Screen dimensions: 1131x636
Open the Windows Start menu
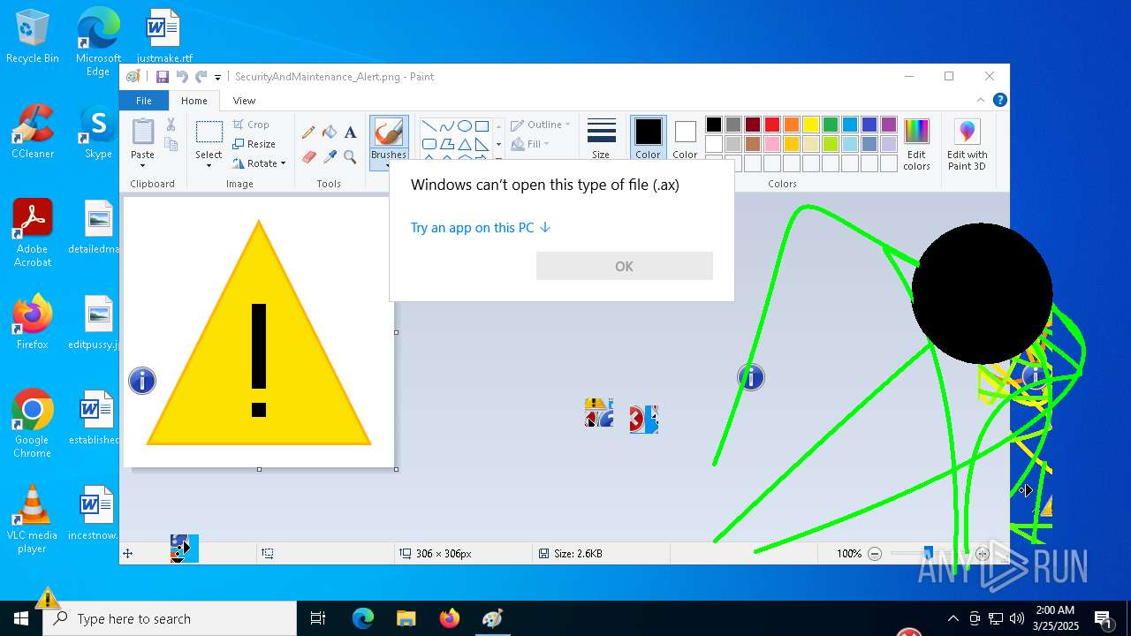[x=21, y=618]
